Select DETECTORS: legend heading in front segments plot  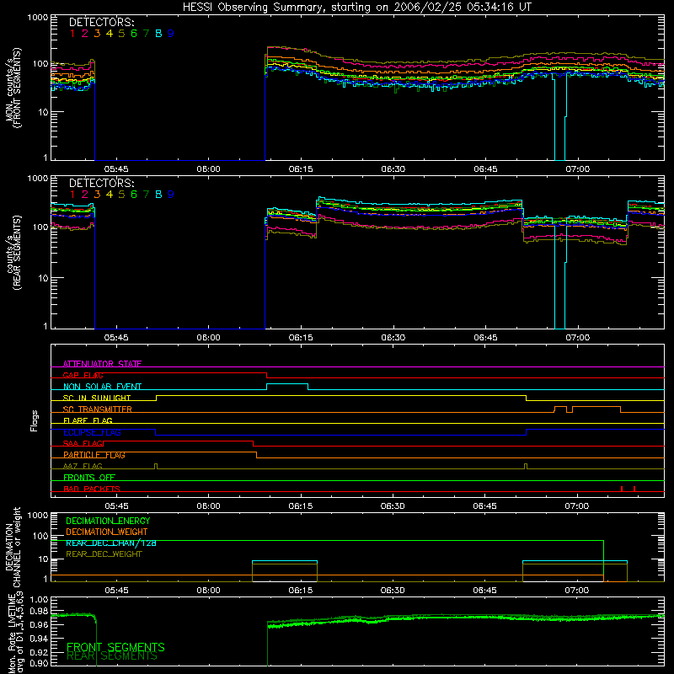point(101,23)
